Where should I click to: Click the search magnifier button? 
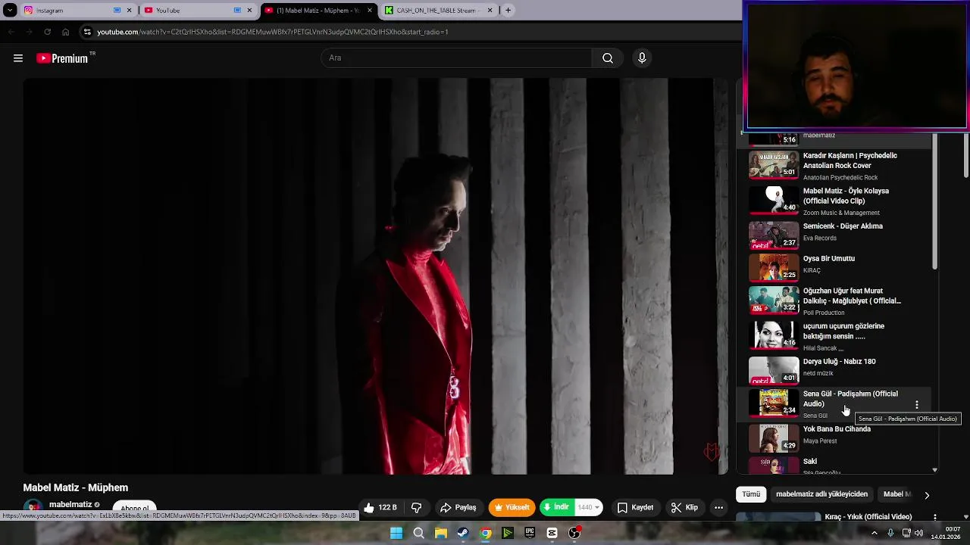coord(608,58)
